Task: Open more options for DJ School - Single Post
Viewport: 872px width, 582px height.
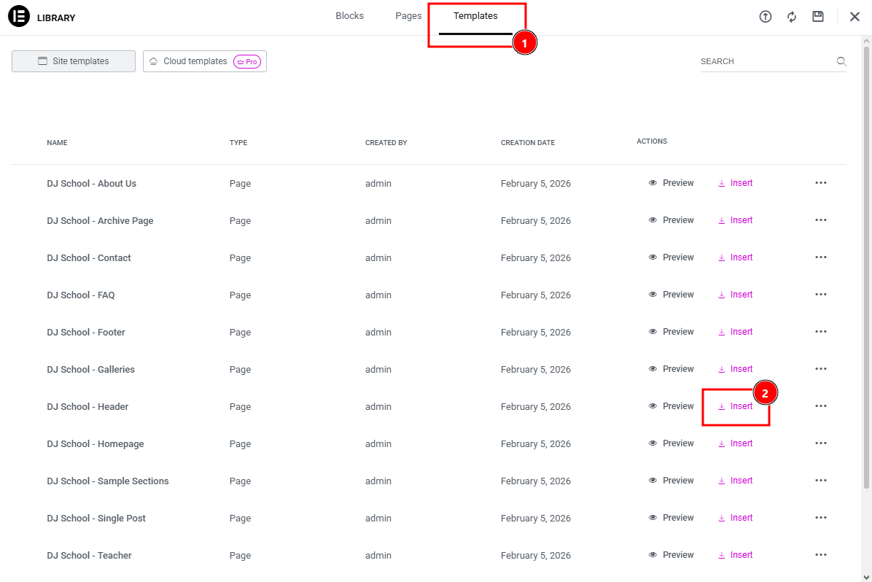Action: click(821, 518)
